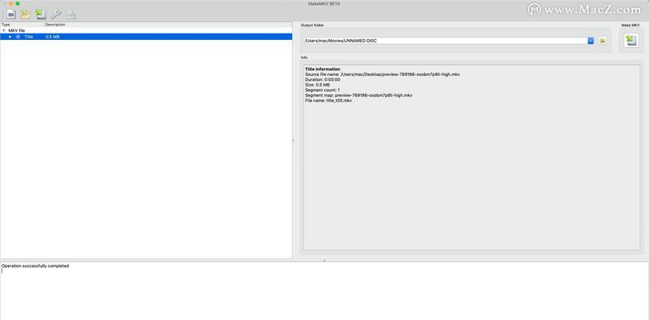Viewport: 649px width, 320px height.
Task: Select the MKV file row label
Action: [17, 30]
